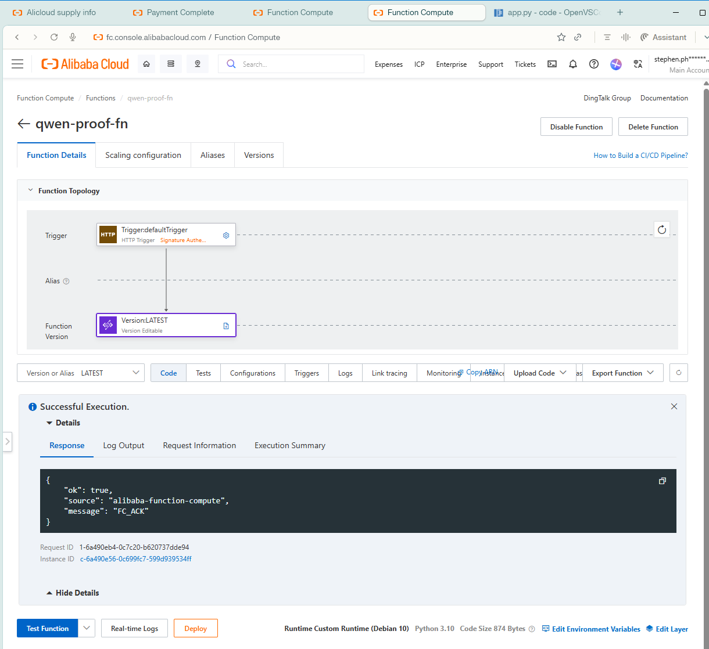Close the Successful Execution panel
The width and height of the screenshot is (709, 649).
point(674,406)
